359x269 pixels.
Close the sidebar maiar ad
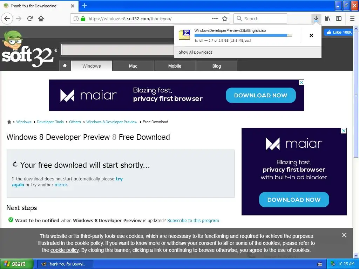(x=344, y=131)
